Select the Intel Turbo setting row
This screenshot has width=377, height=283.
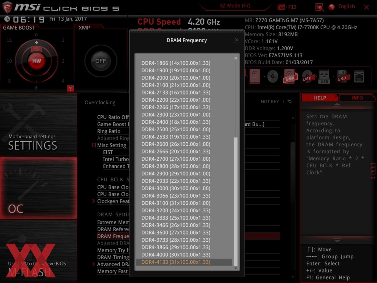pos(116,159)
